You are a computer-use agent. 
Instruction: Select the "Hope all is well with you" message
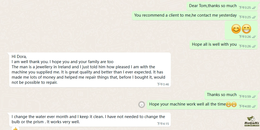tap(214, 44)
